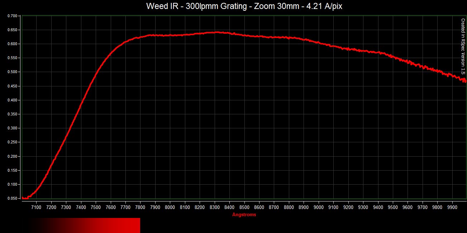The height and width of the screenshot is (233, 467).
Task: Click the "Created in RSpec Version 1.5" watermark
Action: click(463, 47)
